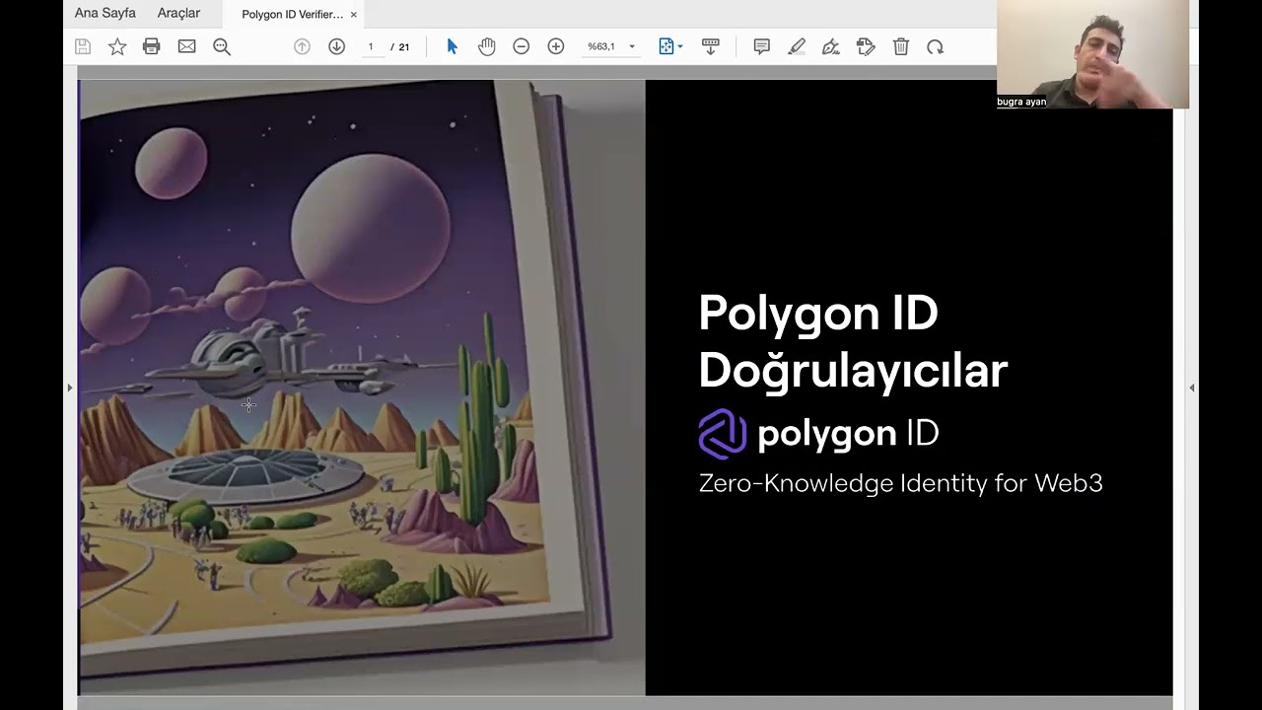1262x710 pixels.
Task: Open the Find text magnifier
Action: 222,46
